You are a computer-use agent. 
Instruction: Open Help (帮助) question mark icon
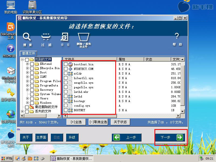pos(177,36)
